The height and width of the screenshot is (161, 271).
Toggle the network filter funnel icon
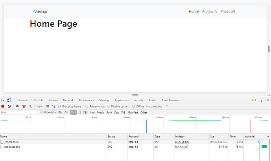(24, 106)
